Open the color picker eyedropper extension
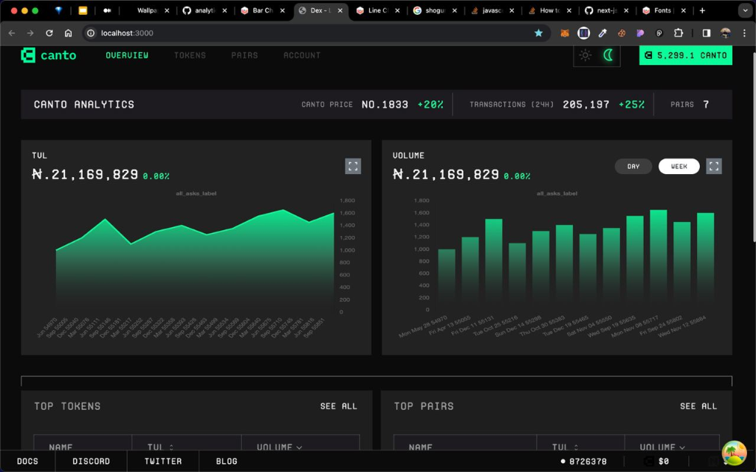Image resolution: width=756 pixels, height=472 pixels. (602, 32)
